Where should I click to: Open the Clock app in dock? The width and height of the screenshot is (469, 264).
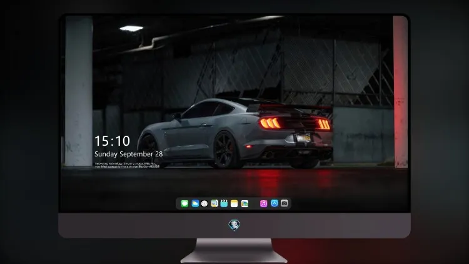pos(204,203)
